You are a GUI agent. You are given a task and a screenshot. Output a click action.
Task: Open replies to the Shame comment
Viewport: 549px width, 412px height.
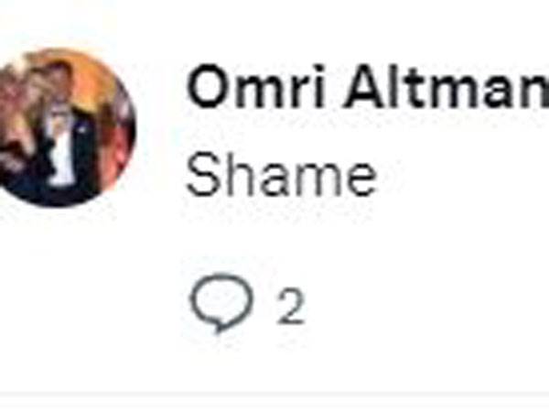click(247, 308)
